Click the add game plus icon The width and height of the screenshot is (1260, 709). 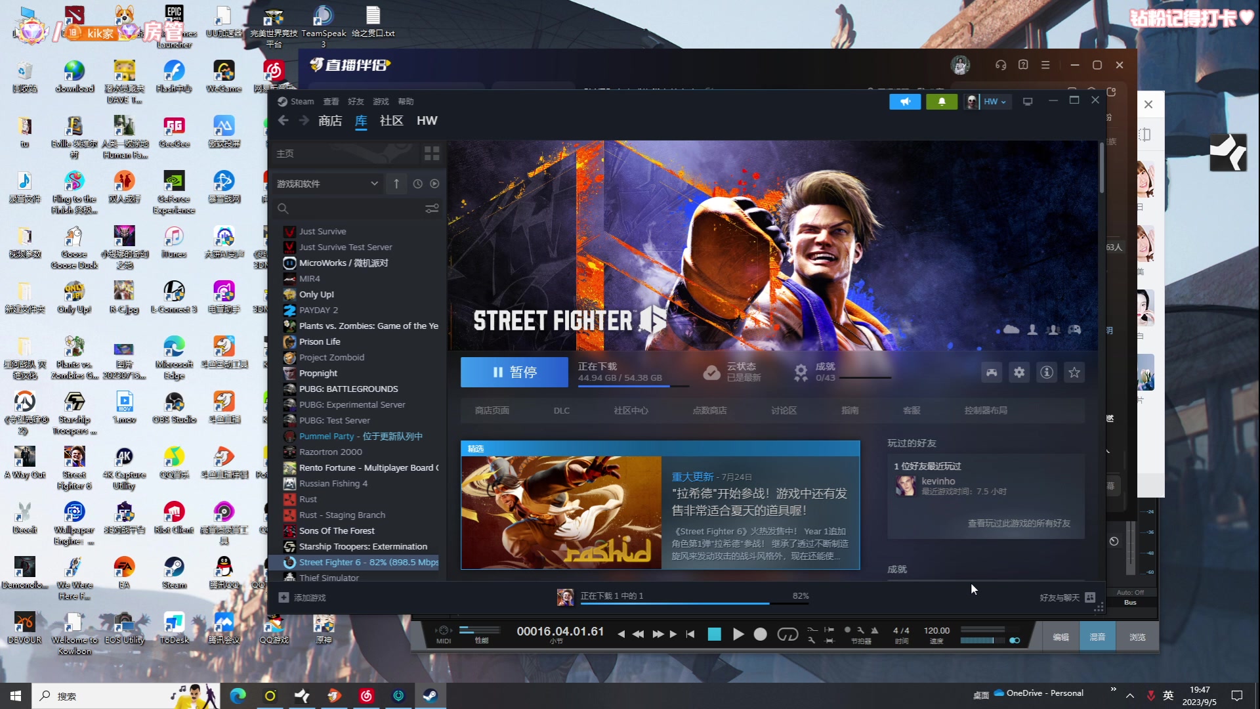coord(283,597)
